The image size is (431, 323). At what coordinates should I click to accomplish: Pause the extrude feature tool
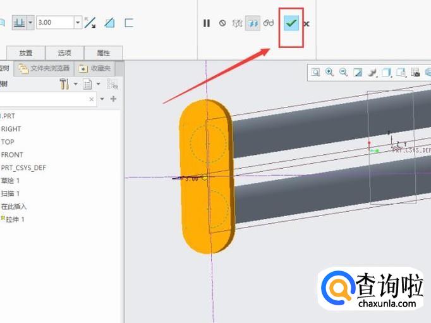(x=207, y=23)
